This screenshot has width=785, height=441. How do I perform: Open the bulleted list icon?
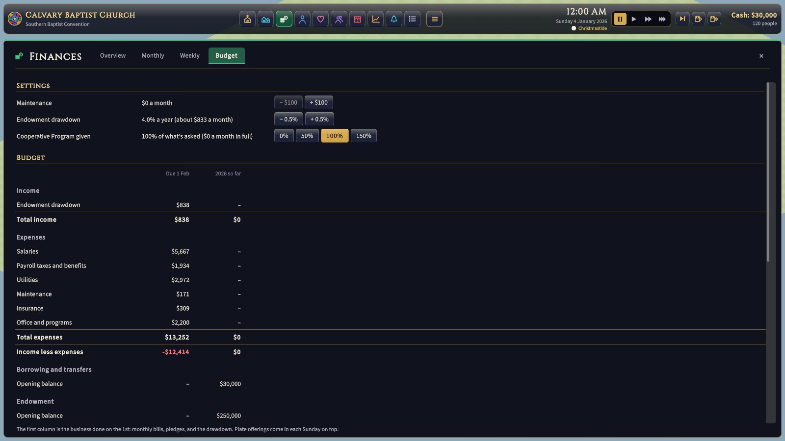[x=412, y=19]
